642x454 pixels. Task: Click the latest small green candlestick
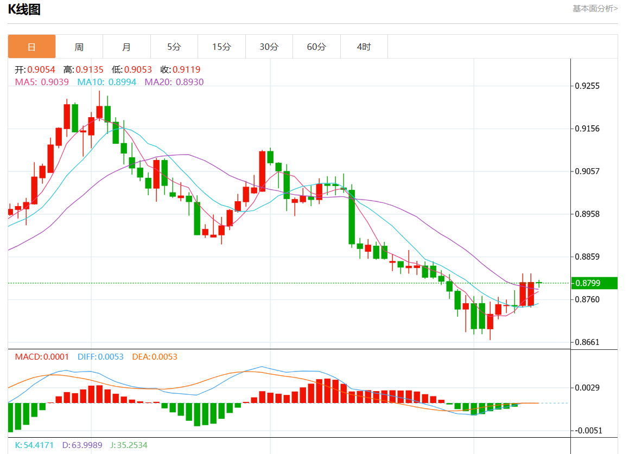(539, 283)
